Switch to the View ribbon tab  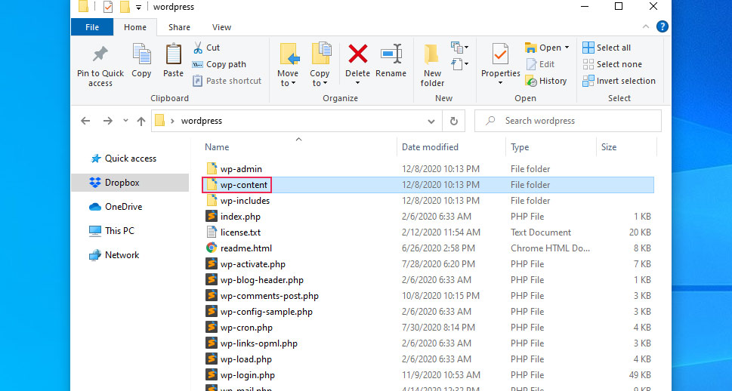coord(221,27)
